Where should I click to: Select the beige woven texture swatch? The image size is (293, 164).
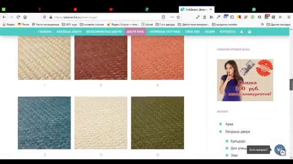(x=44, y=58)
